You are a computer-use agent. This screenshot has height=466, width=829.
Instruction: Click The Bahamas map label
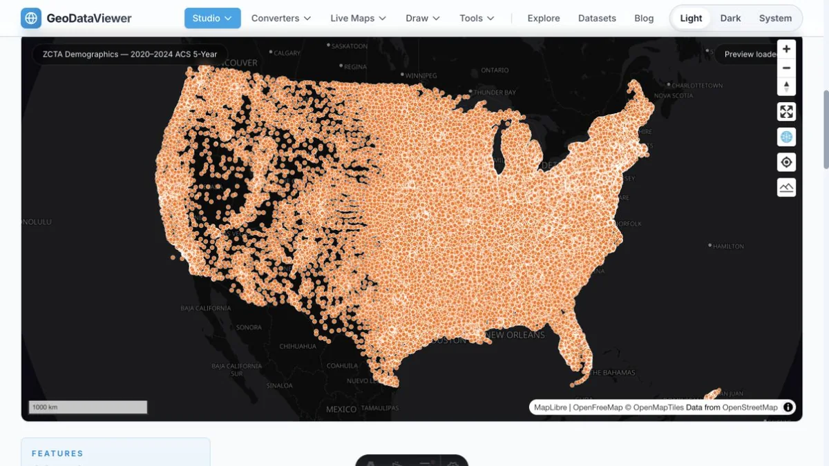click(612, 373)
